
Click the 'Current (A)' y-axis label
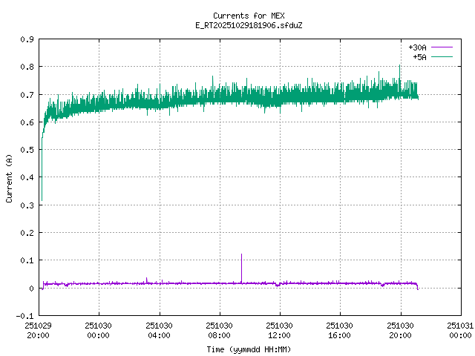9,177
